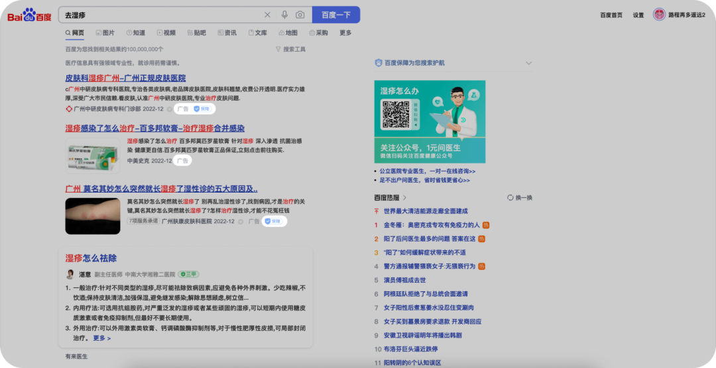Click the 搜索工具 filter icon

[x=278, y=49]
